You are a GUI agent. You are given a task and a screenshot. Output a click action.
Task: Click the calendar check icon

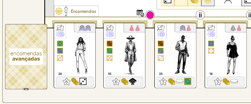click(140, 13)
